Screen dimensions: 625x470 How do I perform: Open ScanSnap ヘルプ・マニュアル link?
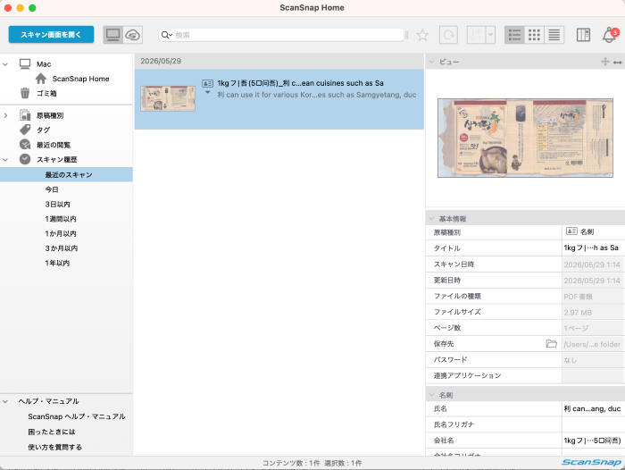tap(77, 416)
